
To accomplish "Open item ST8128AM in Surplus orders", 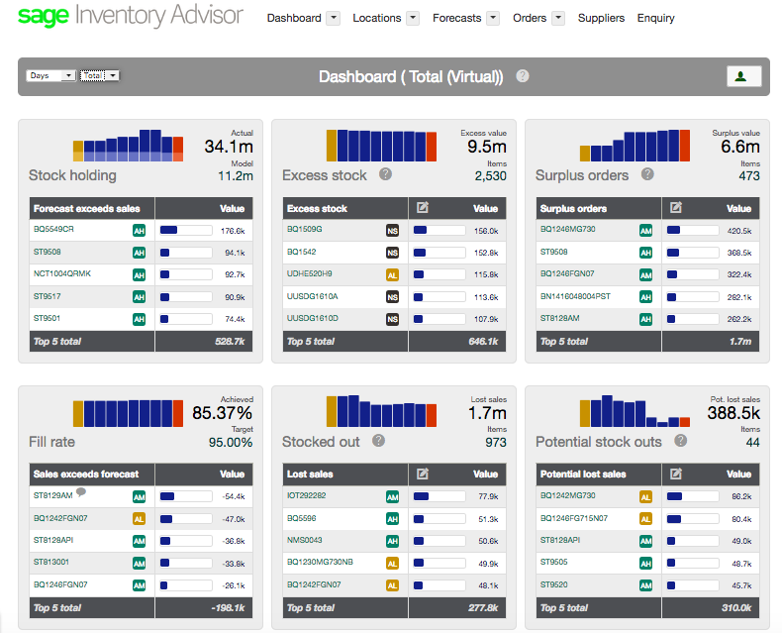I will 559,318.
